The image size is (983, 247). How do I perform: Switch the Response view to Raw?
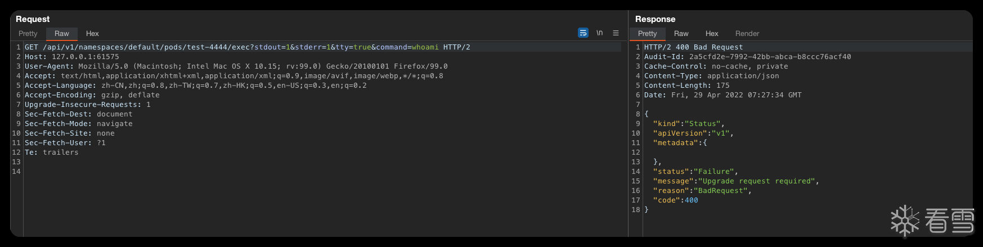point(681,34)
